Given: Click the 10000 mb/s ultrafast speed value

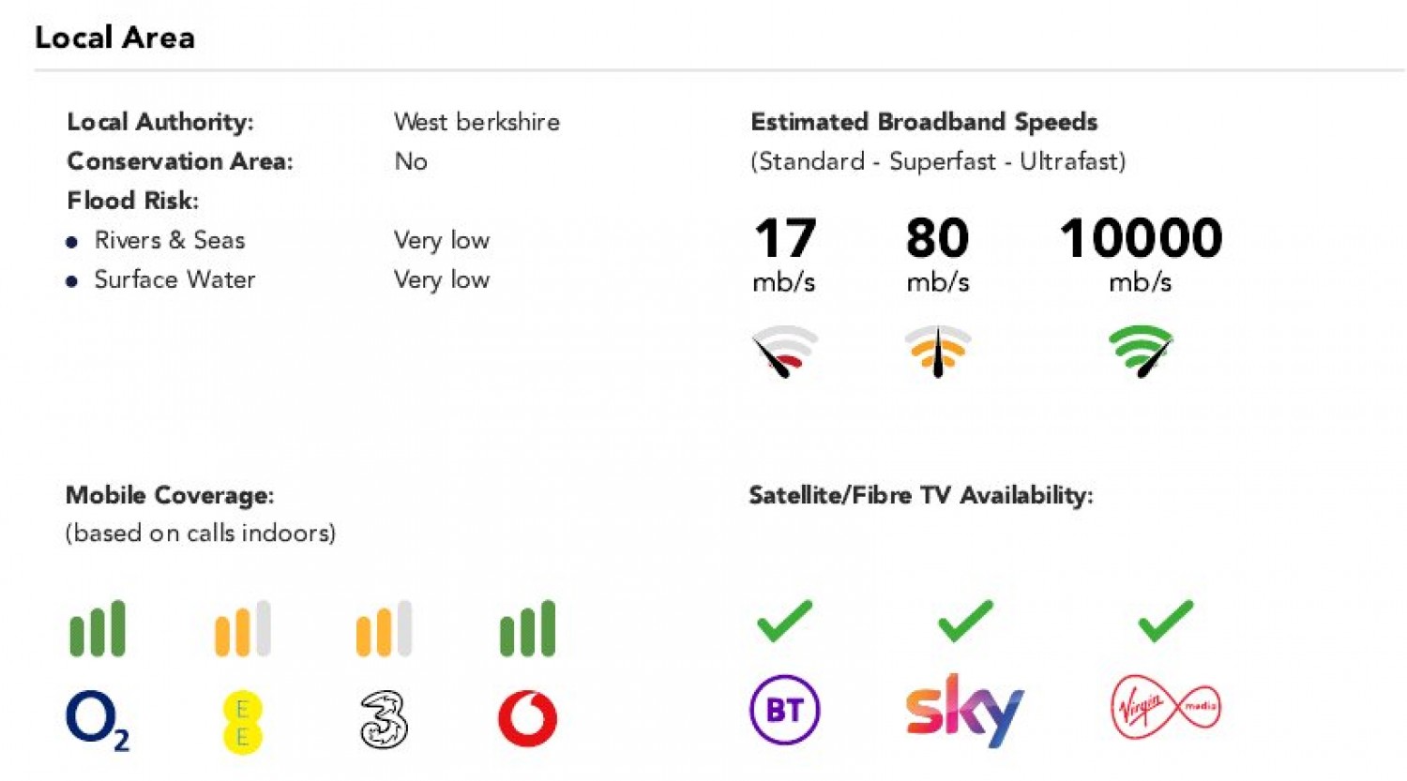Looking at the screenshot, I should [x=1141, y=238].
